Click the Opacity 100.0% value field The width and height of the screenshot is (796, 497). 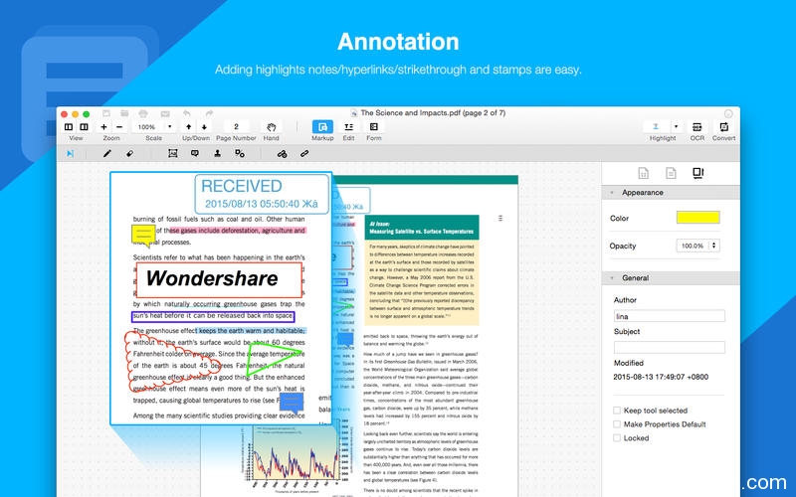pos(693,246)
